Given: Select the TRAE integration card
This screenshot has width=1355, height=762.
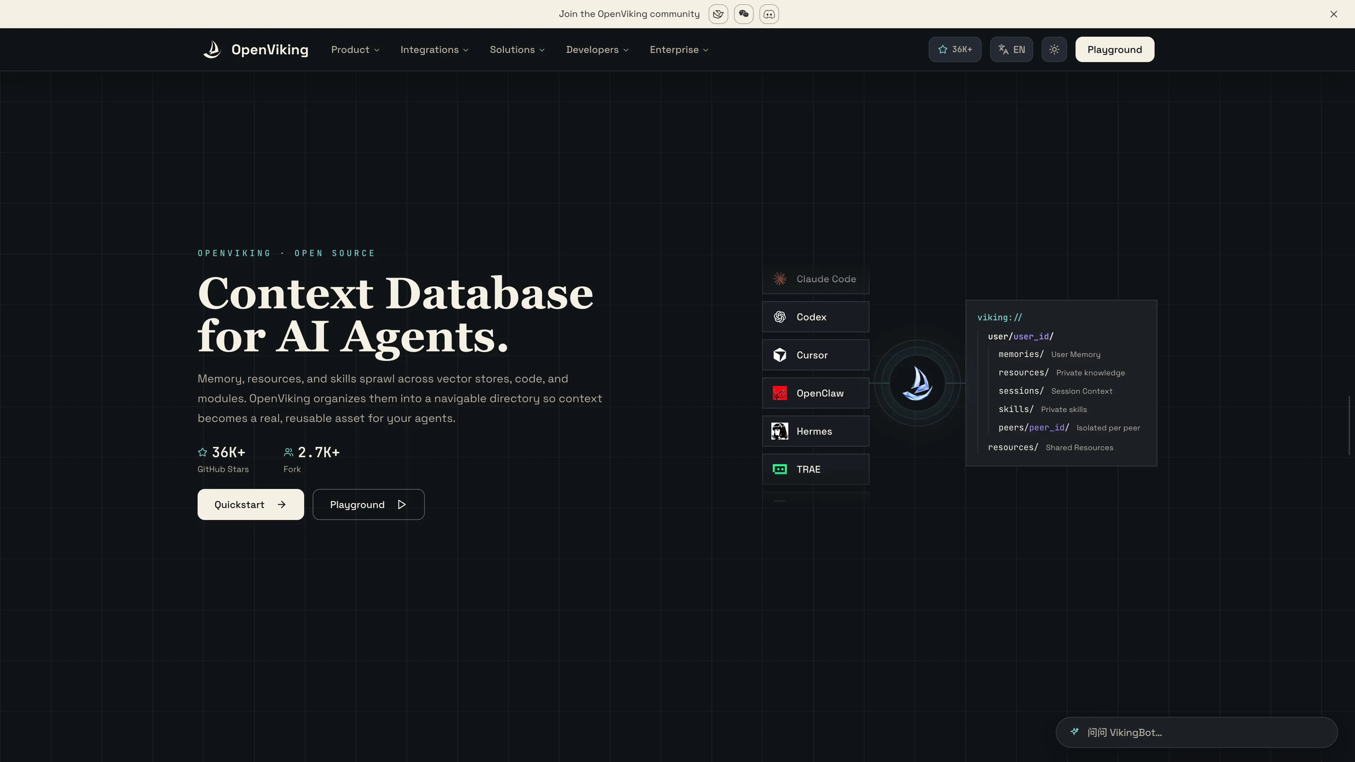Looking at the screenshot, I should click(x=815, y=469).
